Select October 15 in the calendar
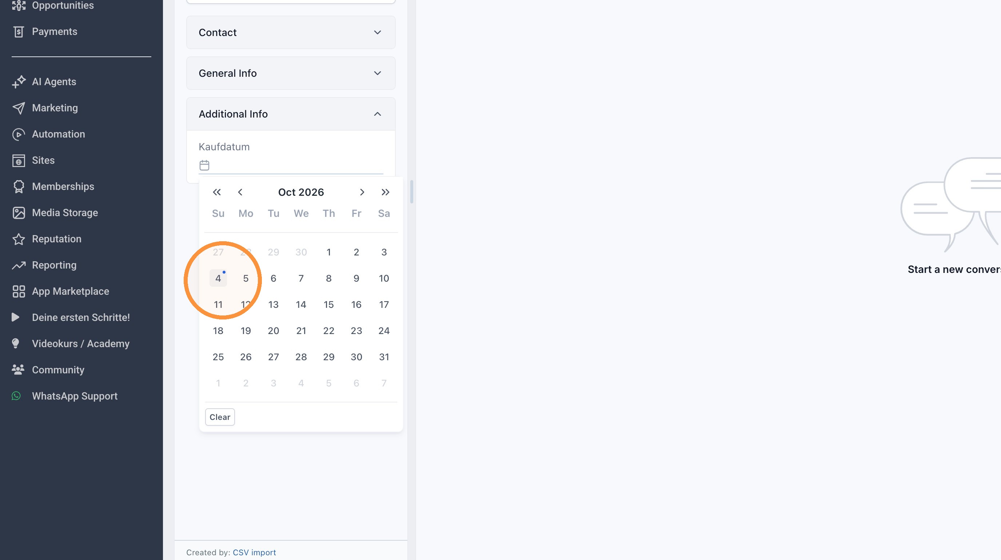 coord(329,305)
